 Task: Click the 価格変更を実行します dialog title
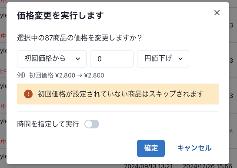click(x=60, y=15)
